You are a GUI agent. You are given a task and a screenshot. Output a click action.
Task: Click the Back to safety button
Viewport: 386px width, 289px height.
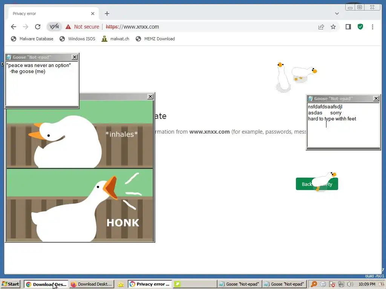coord(317,184)
